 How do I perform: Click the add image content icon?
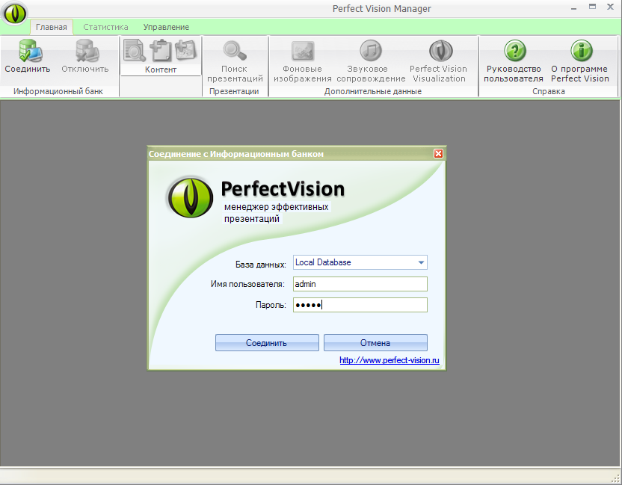tap(186, 50)
